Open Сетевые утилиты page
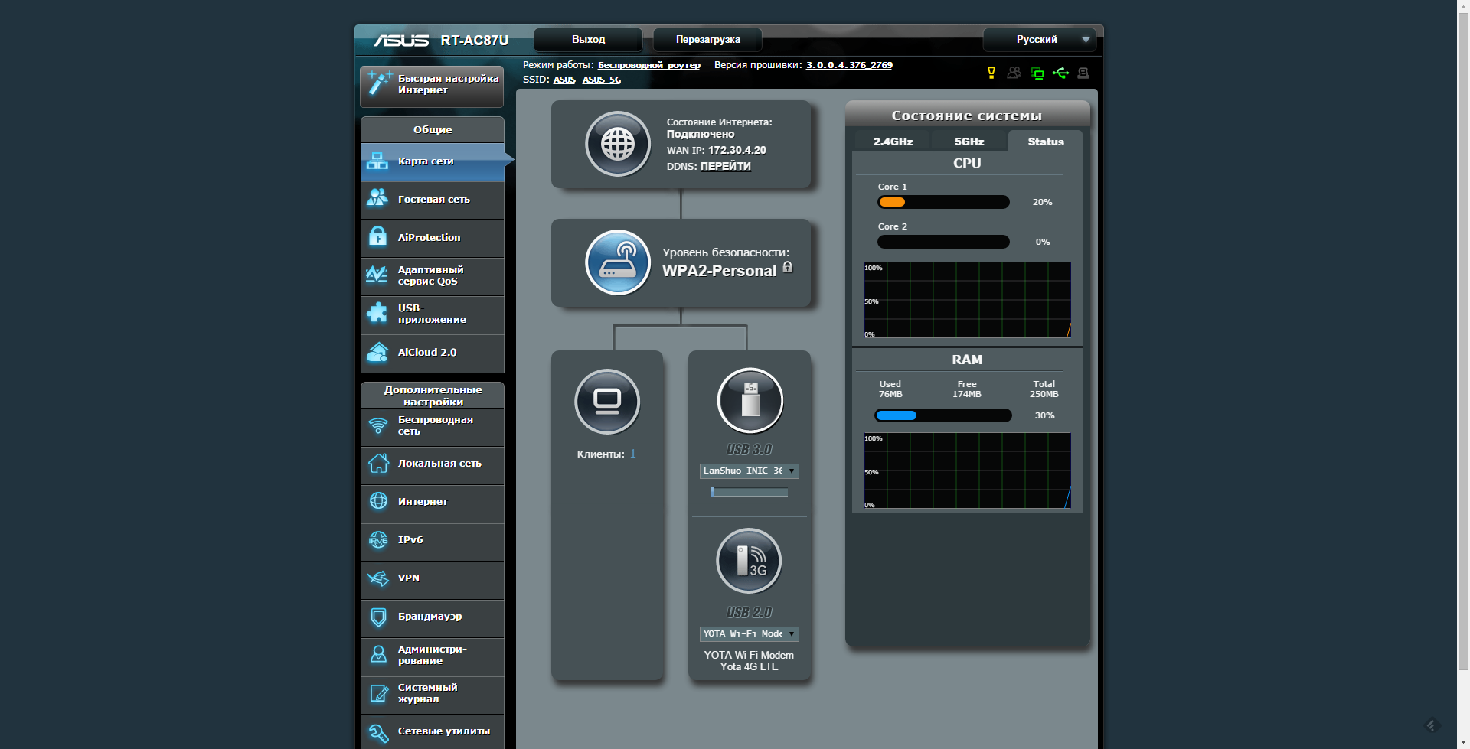The image size is (1470, 749). coord(433,732)
